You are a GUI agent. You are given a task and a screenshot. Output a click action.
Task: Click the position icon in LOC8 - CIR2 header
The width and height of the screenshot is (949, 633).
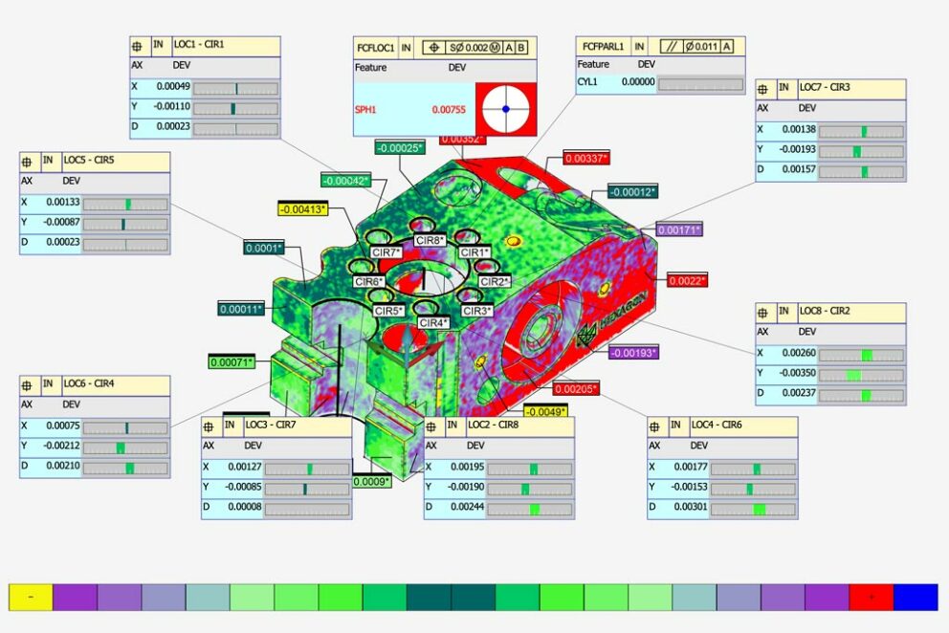[763, 312]
